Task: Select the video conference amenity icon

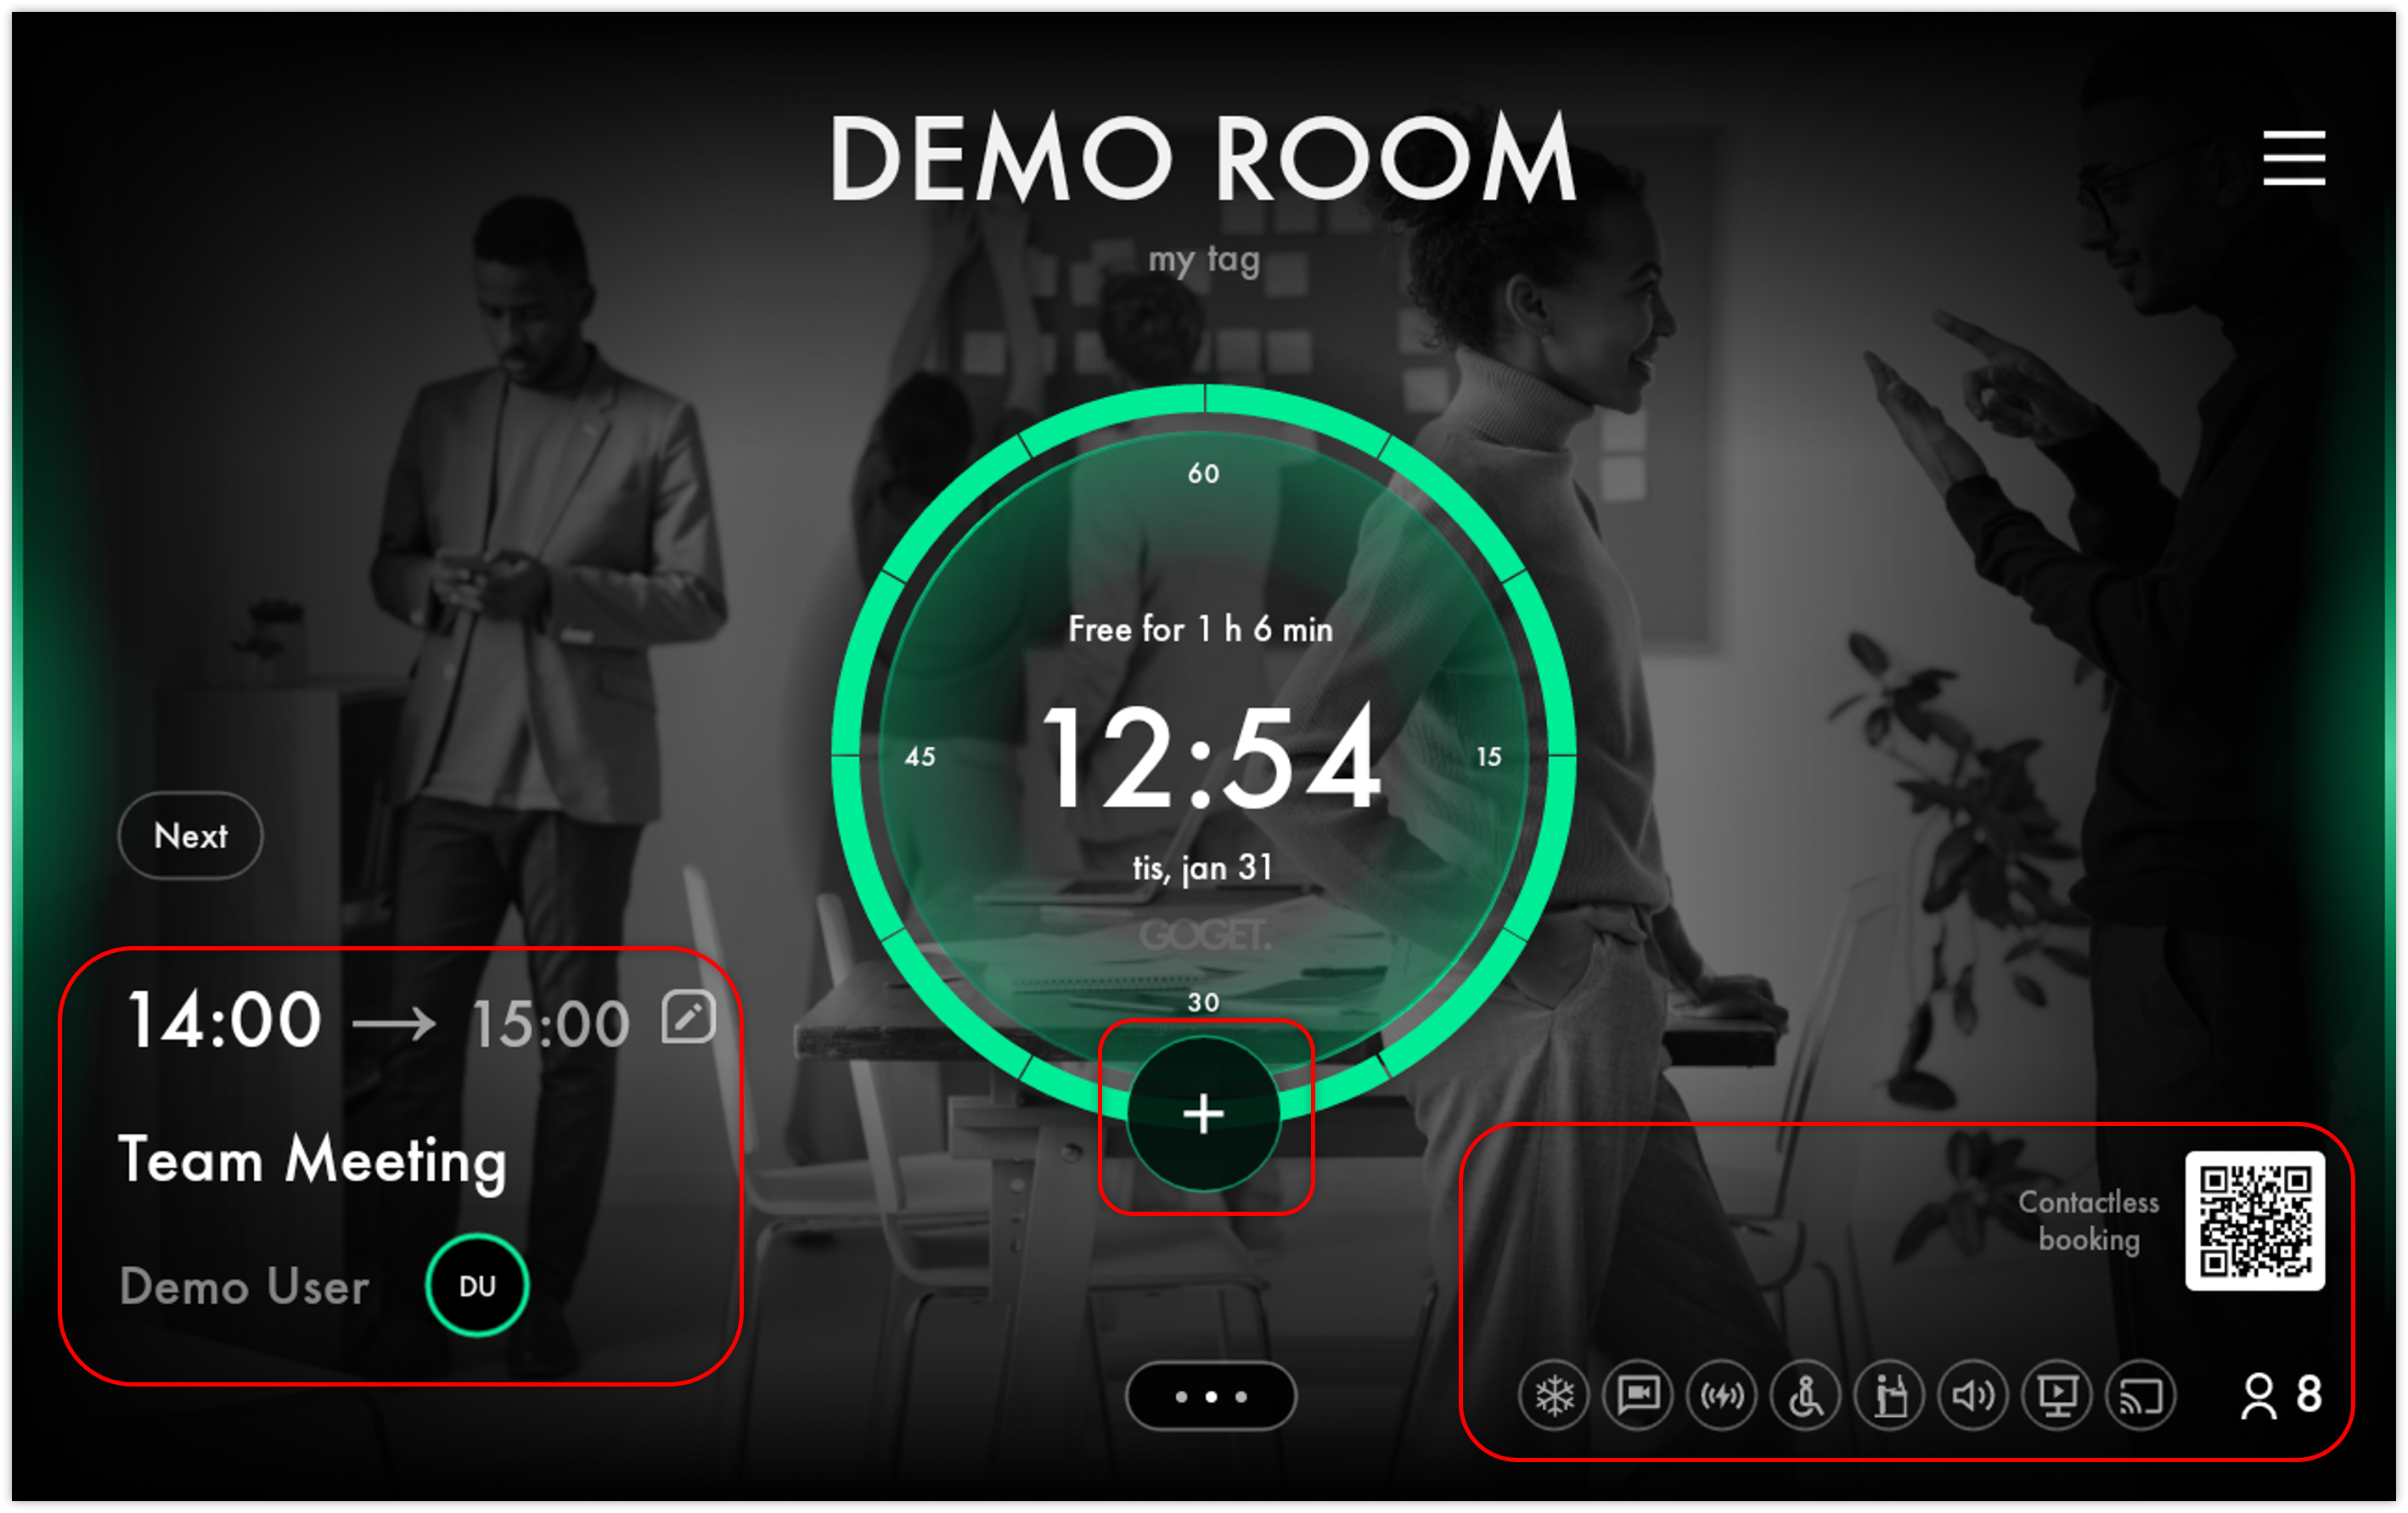Action: tap(1638, 1395)
